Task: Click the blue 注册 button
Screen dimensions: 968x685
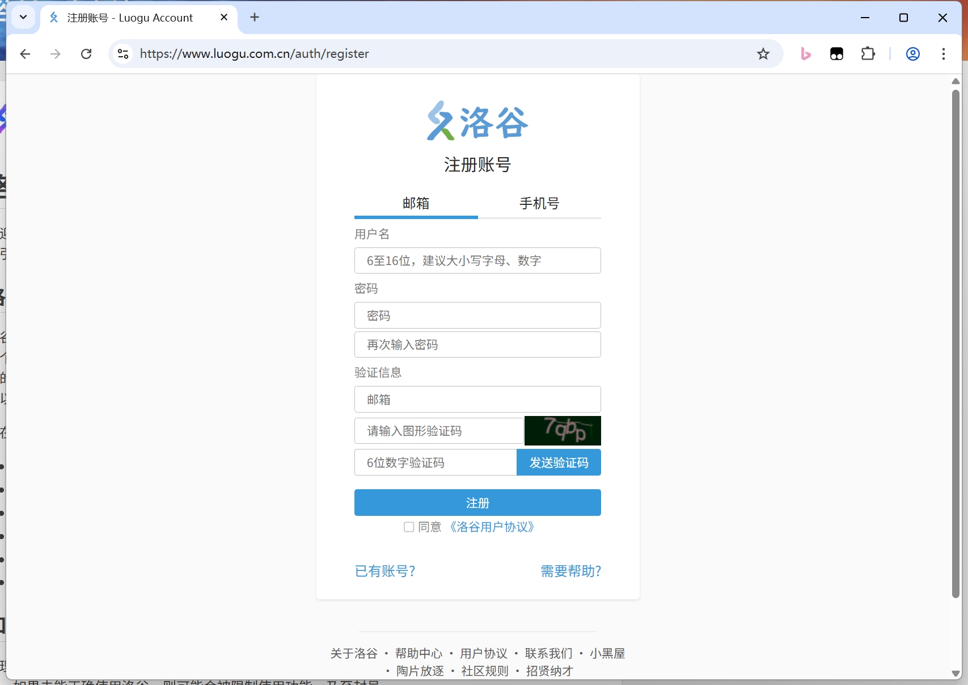Action: (x=477, y=503)
